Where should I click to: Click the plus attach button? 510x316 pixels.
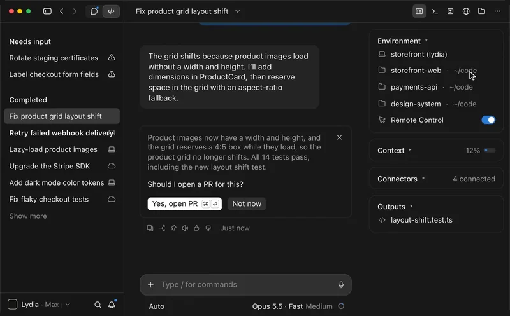click(x=150, y=285)
